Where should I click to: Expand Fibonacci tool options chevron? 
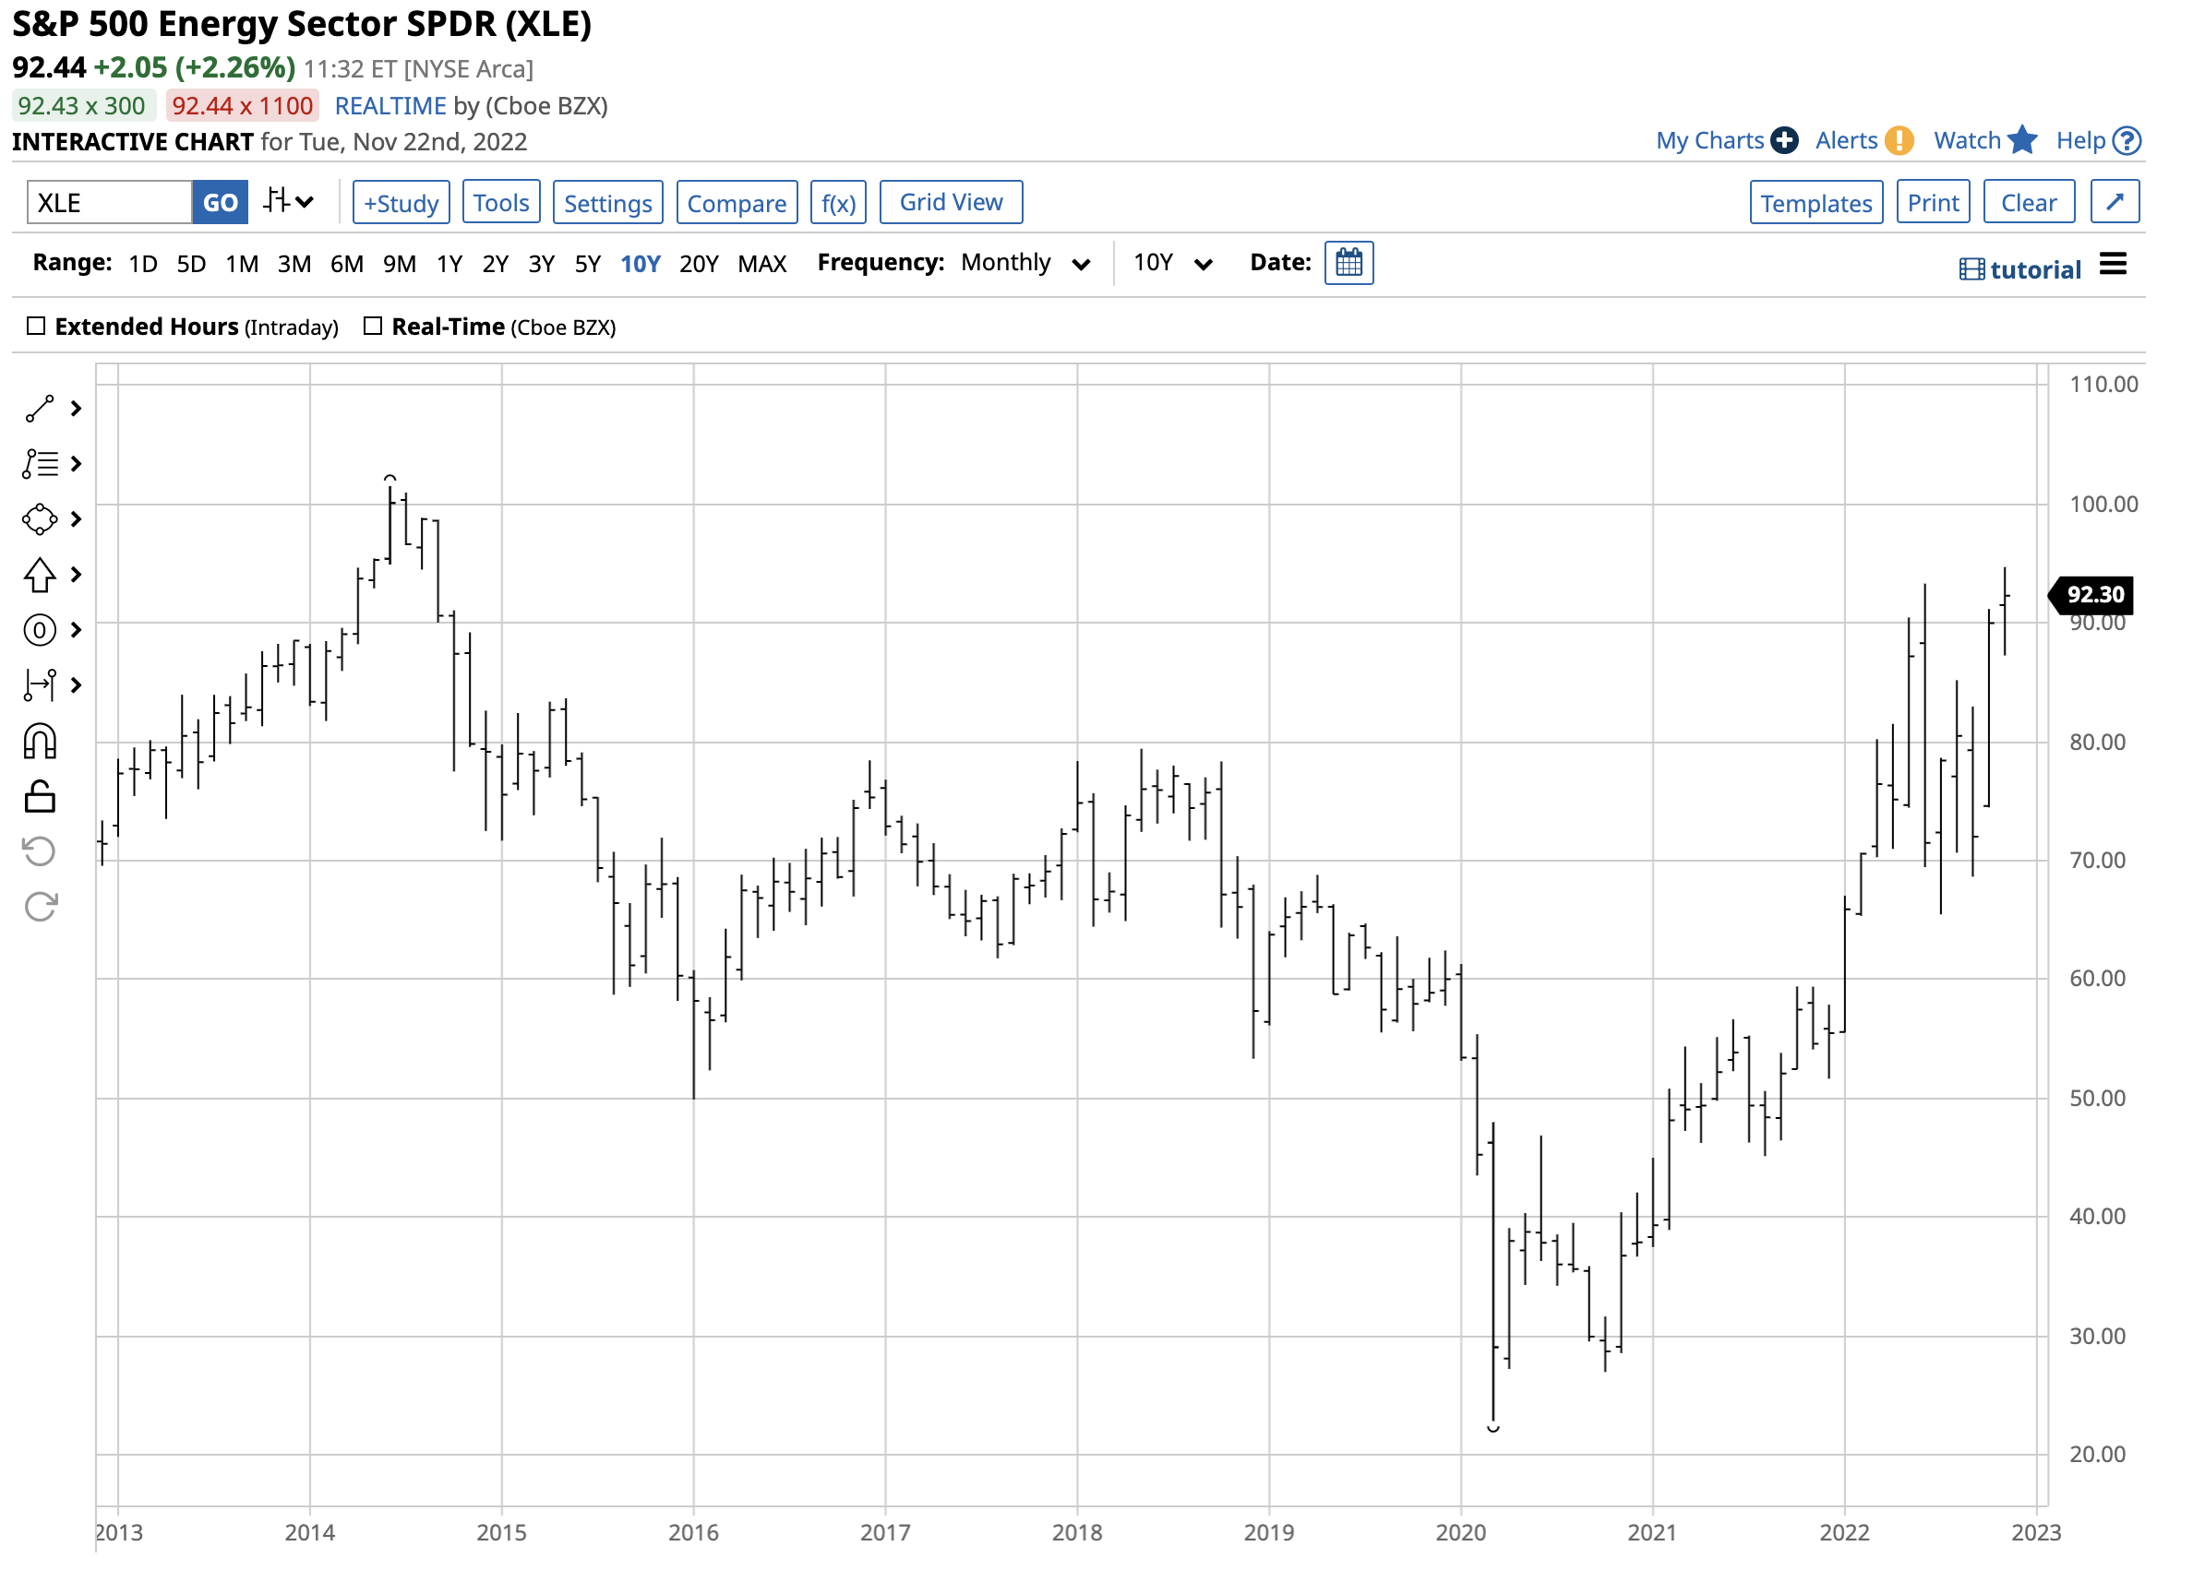(77, 630)
